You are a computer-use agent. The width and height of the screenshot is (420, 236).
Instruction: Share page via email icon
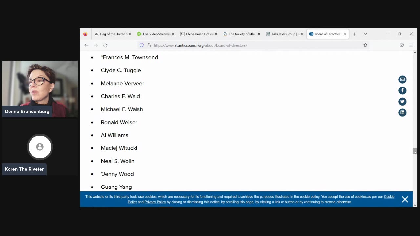point(402,79)
